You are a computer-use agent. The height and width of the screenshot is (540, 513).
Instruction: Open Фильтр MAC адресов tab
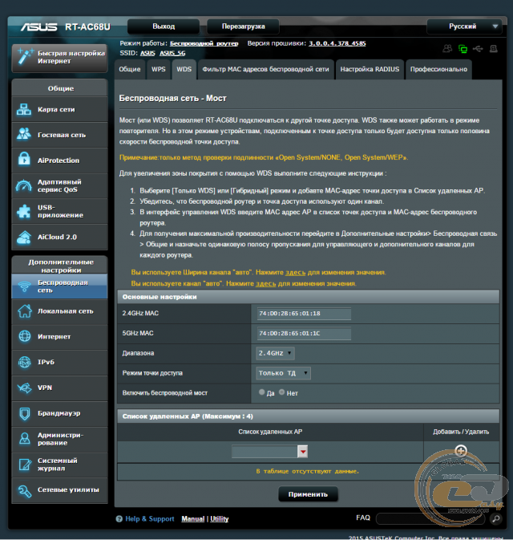[265, 69]
